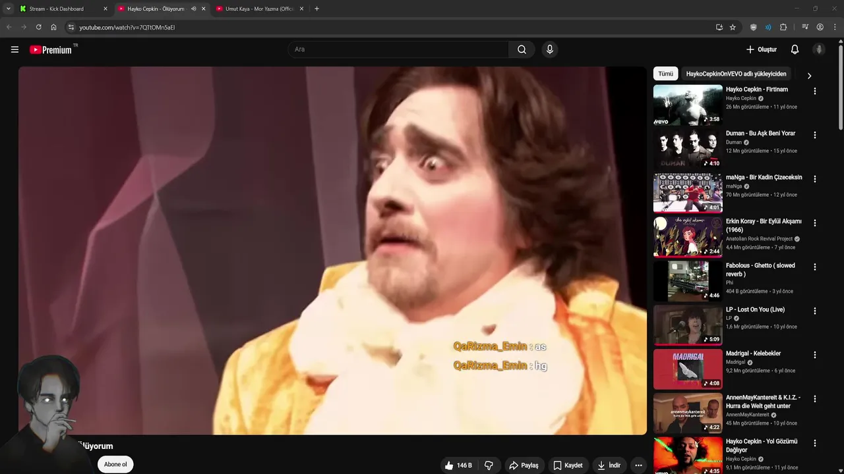The image size is (844, 474).
Task: Open options for LP - Lost On You
Action: click(x=815, y=311)
